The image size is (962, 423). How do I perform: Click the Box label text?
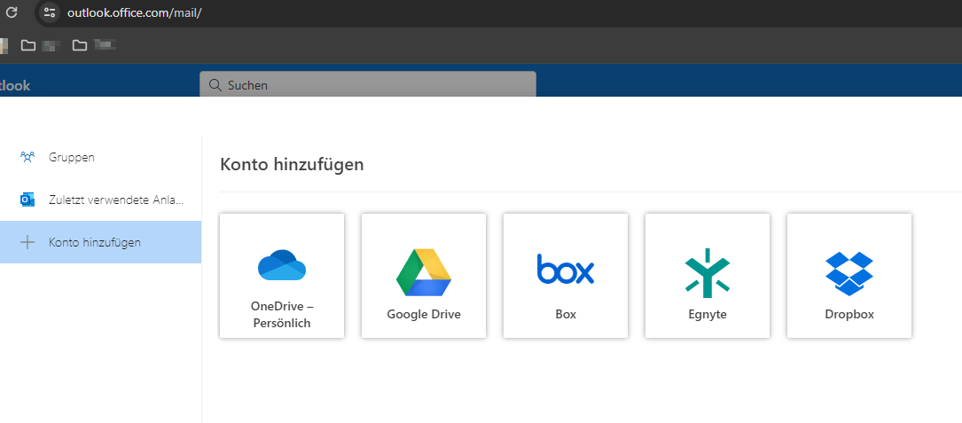566,314
